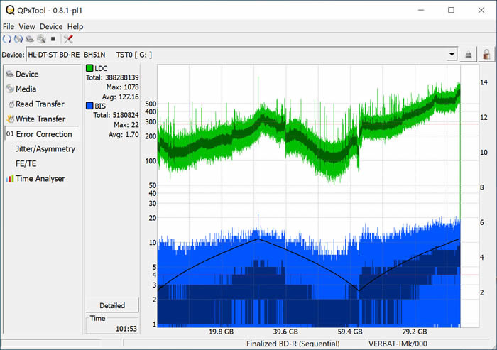Click the green LDC color swatch
497x350 pixels.
pyautogui.click(x=89, y=68)
